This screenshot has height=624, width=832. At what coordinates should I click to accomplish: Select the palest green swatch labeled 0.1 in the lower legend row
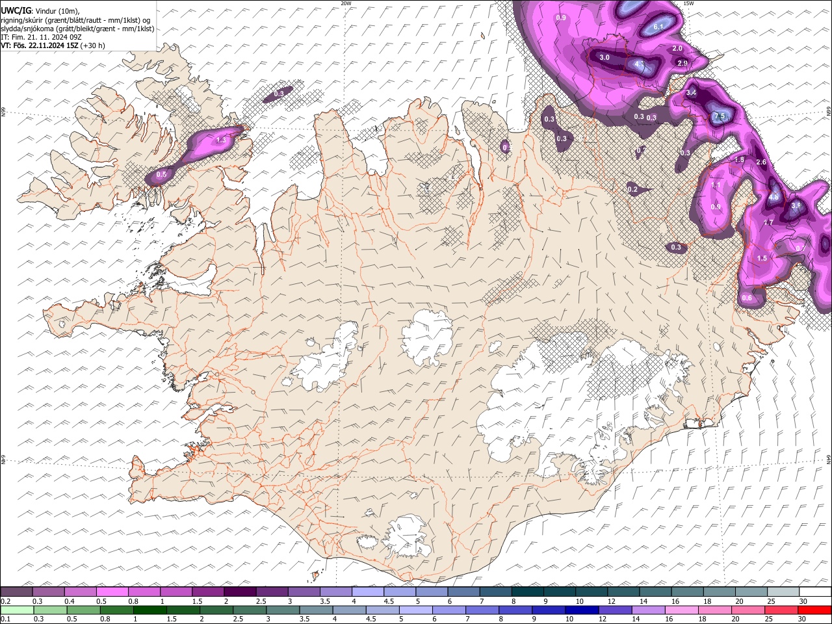(17, 610)
